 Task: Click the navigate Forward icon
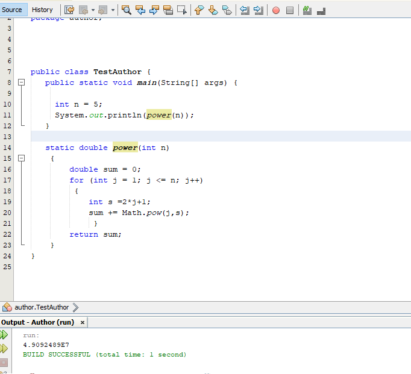click(102, 10)
